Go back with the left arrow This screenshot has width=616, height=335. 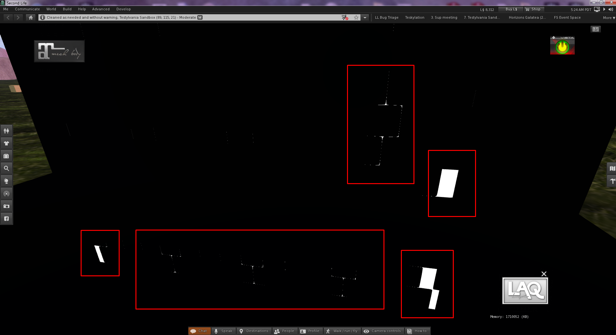8,17
